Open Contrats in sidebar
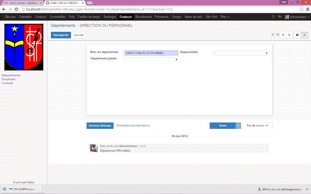Viewport: 311px width, 194px height. (7, 83)
